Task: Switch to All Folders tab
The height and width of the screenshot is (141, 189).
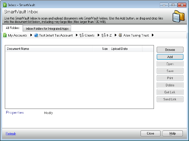Action: tap(12, 28)
